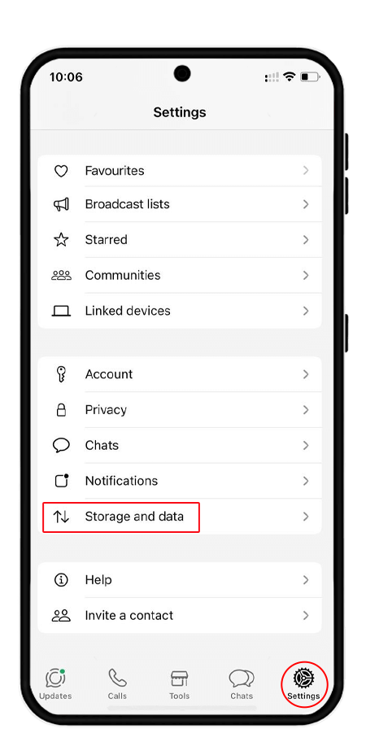
Task: Expand the Chats row chevron
Action: click(306, 445)
